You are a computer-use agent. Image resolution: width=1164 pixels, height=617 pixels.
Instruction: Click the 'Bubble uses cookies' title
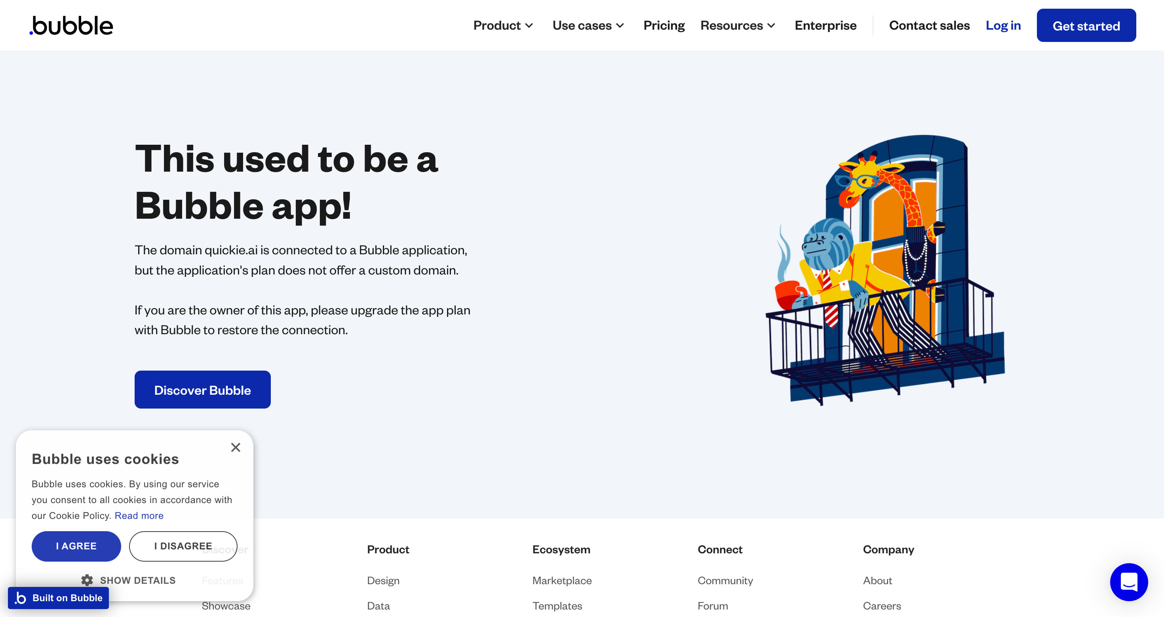point(105,459)
